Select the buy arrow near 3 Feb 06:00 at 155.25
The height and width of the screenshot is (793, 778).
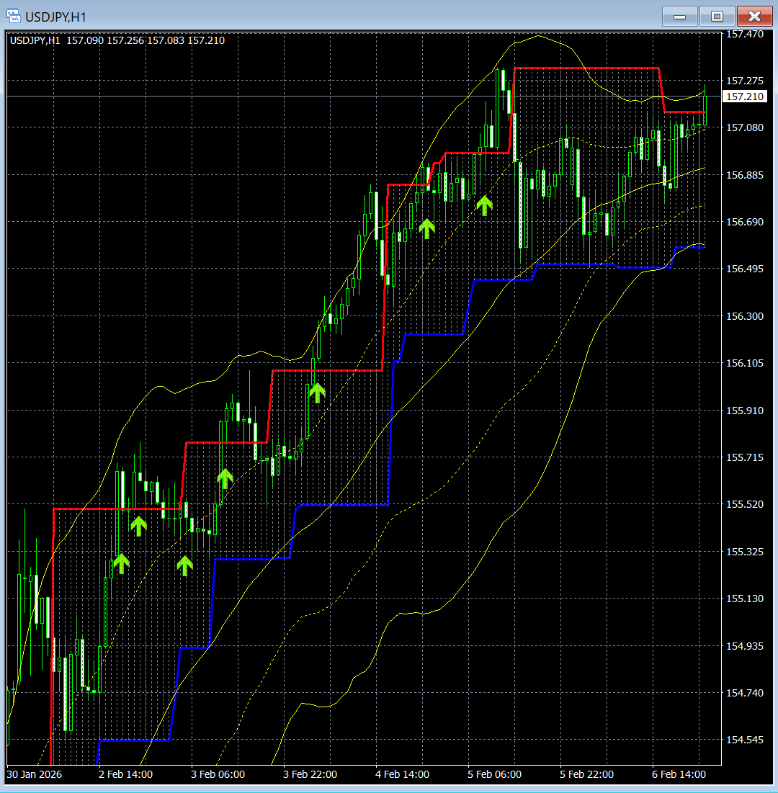point(185,565)
